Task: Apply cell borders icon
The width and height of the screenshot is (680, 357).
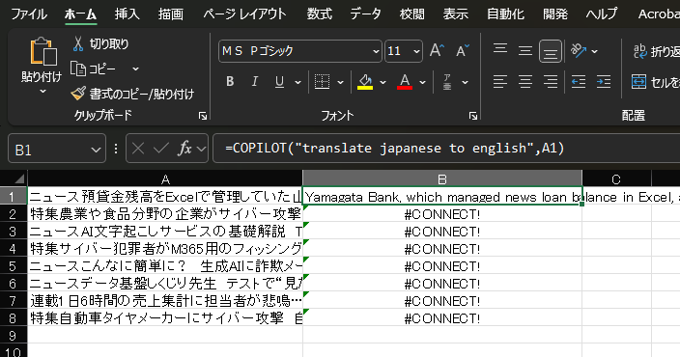Action: [x=322, y=81]
